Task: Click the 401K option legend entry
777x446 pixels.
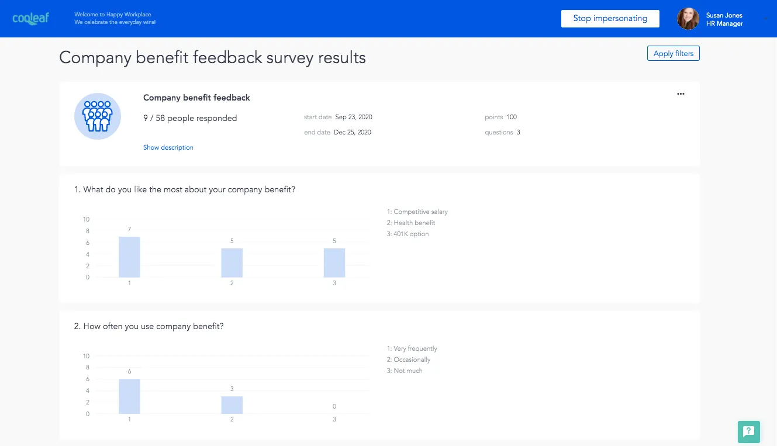Action: (408, 234)
